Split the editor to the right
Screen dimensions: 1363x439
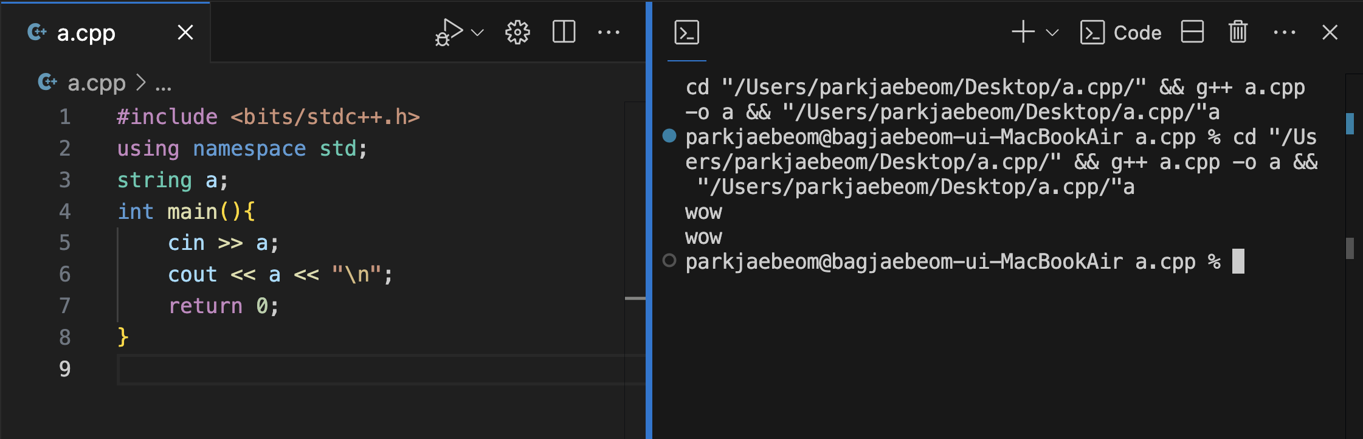pos(564,32)
